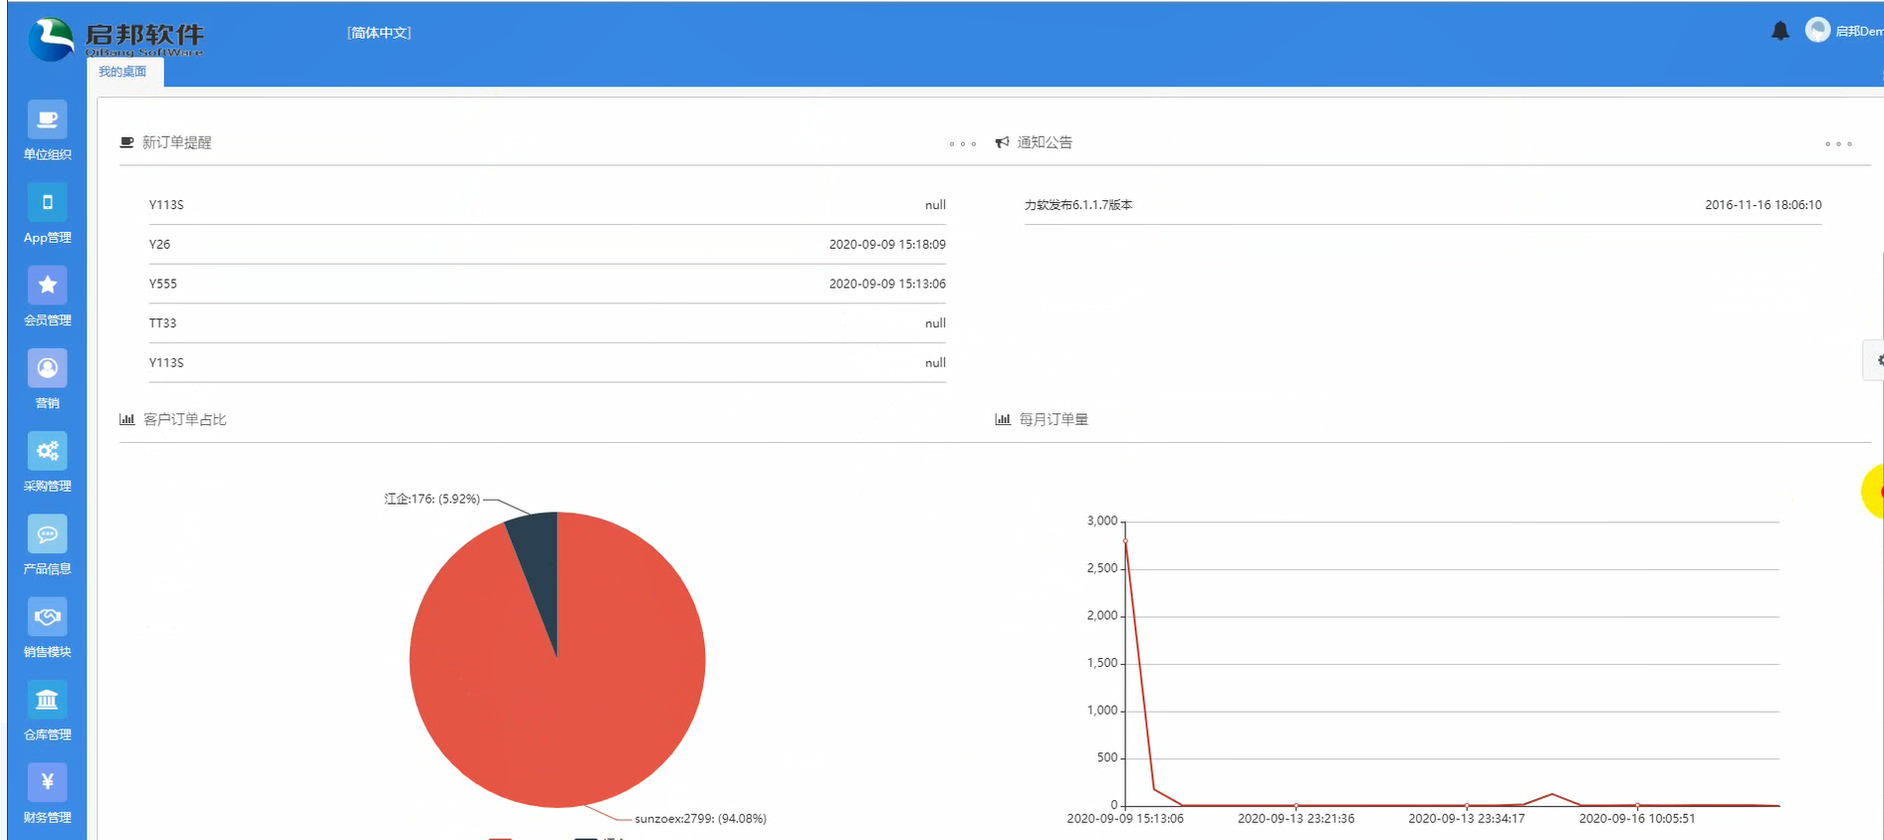Switch language via 简体中文 selector
1884x840 pixels.
click(x=379, y=33)
